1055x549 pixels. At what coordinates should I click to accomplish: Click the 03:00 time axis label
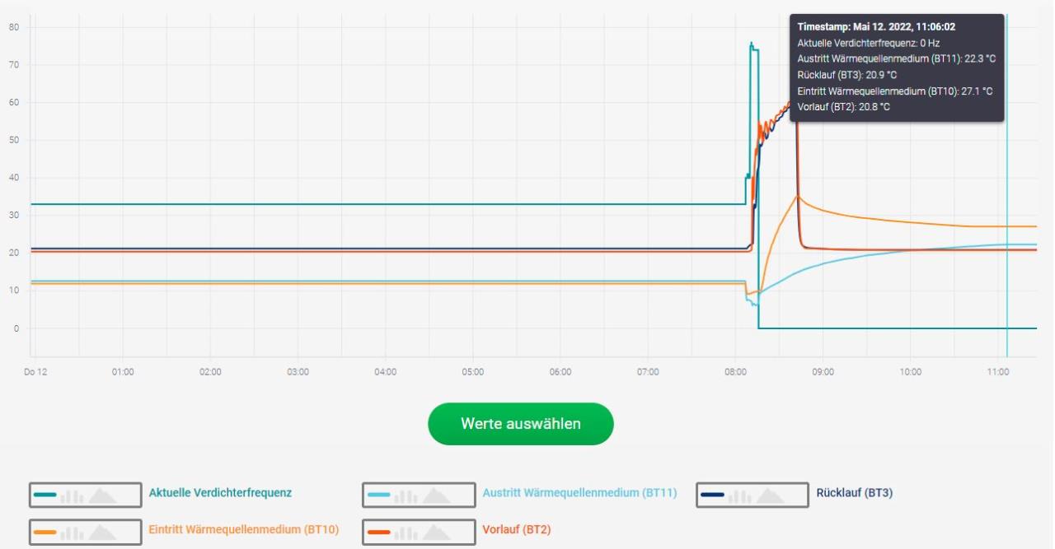(298, 372)
